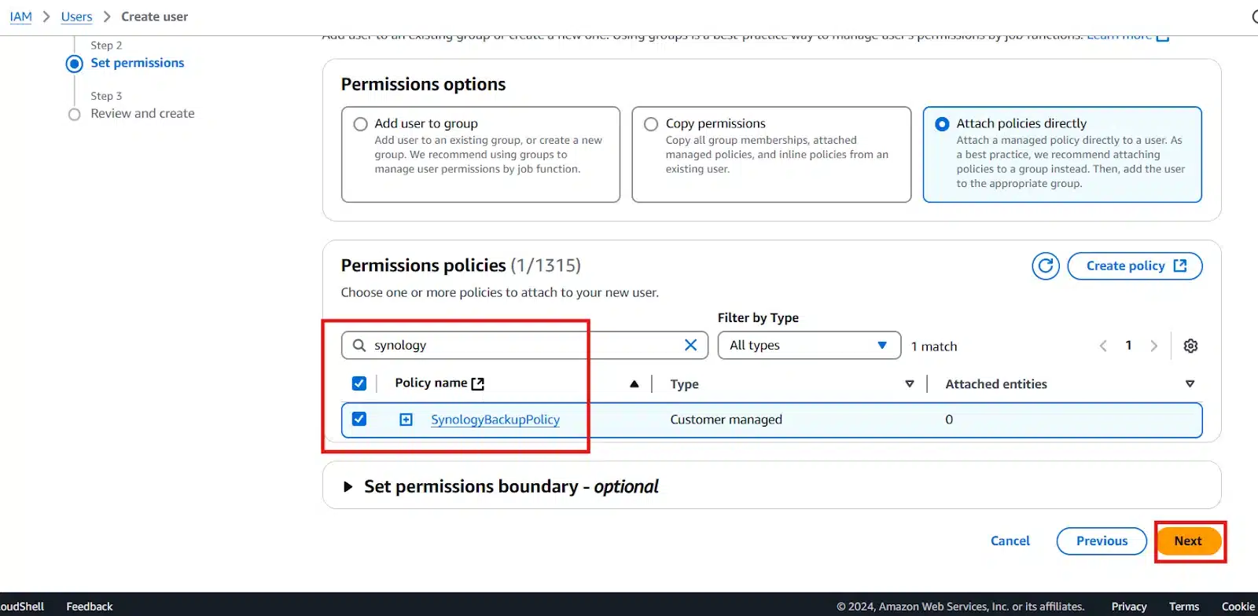Toggle the select-all policies header checkbox
Viewport: 1258px width, 616px height.
[x=359, y=383]
